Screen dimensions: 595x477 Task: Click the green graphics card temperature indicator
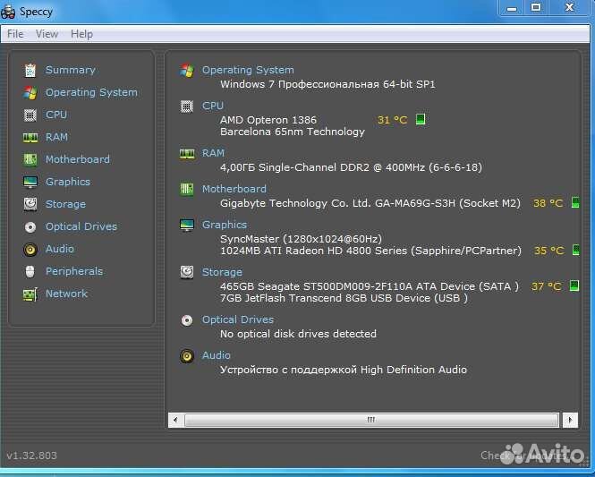(x=576, y=250)
